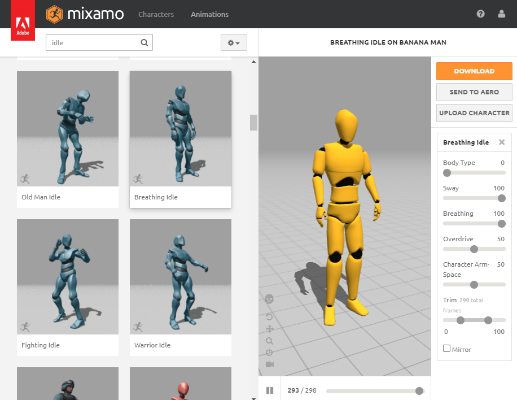The height and width of the screenshot is (400, 517).
Task: Switch to the Animations tab
Action: pyautogui.click(x=210, y=14)
